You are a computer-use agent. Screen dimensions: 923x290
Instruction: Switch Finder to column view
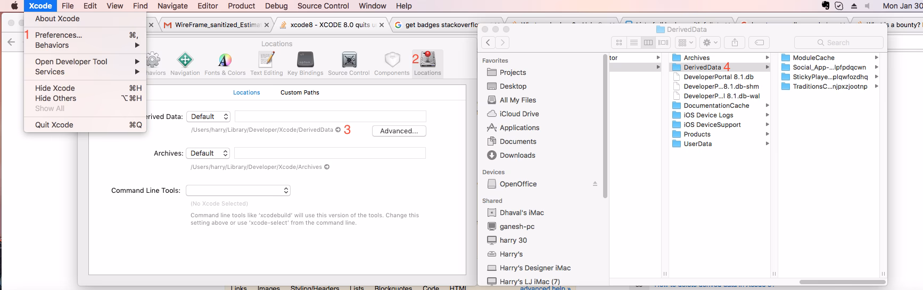(648, 42)
